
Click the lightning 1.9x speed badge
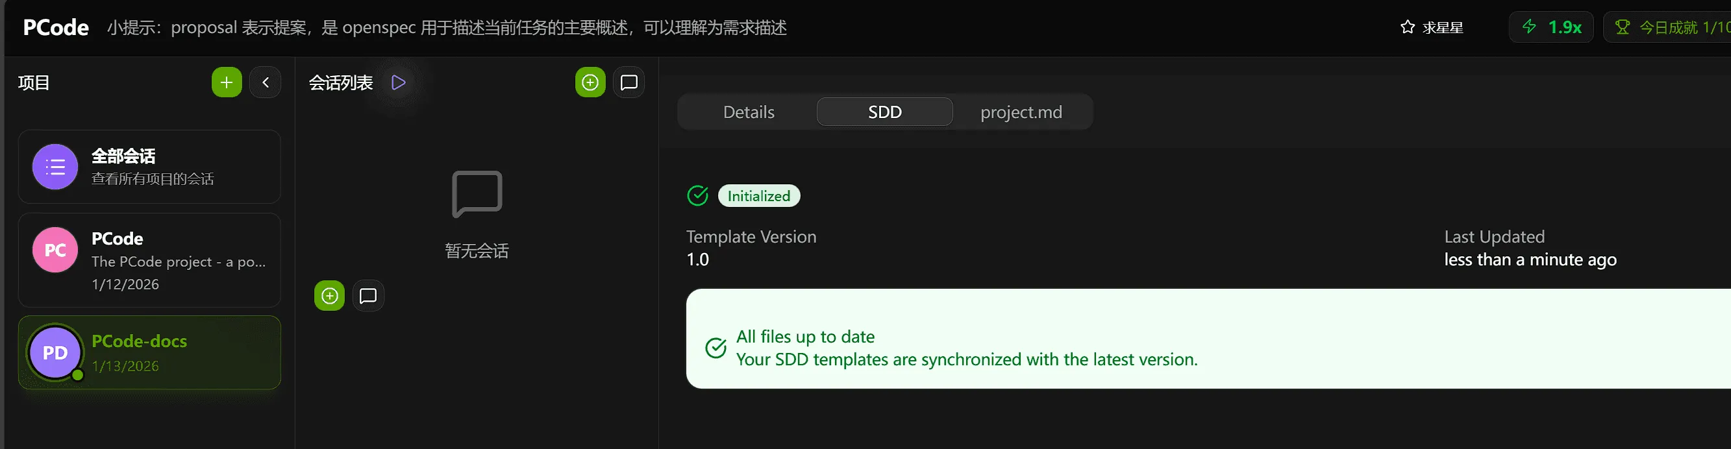click(1551, 27)
